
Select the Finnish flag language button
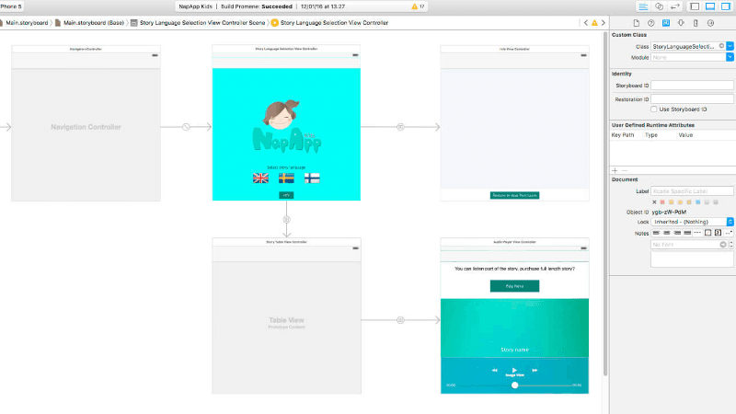coord(312,178)
